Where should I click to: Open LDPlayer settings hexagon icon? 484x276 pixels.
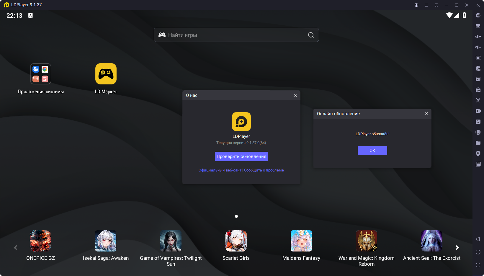[478, 15]
